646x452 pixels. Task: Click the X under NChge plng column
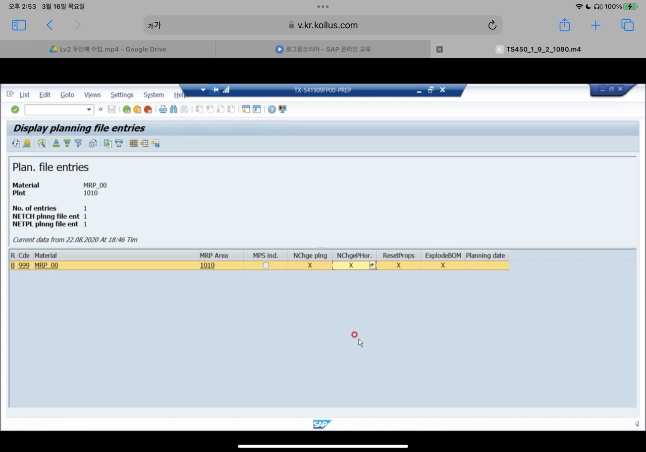tap(310, 265)
